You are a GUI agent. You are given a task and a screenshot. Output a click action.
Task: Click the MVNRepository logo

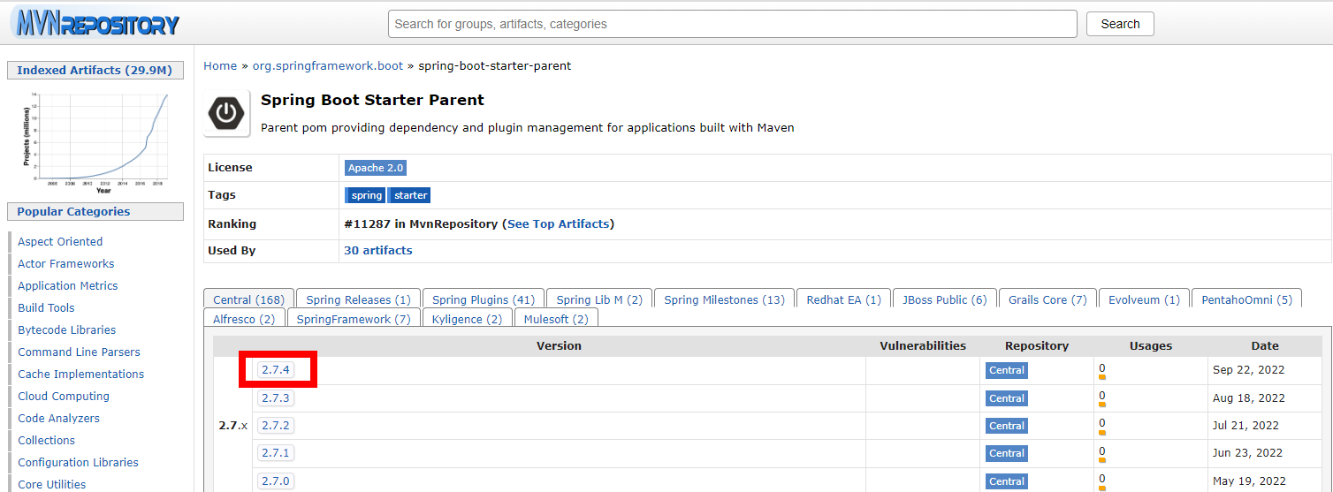(x=95, y=22)
